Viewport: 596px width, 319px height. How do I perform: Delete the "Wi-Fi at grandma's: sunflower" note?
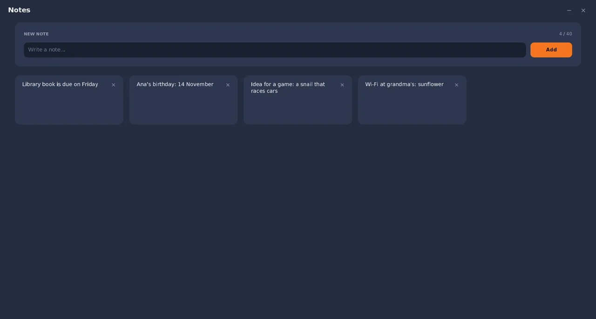[x=456, y=85]
